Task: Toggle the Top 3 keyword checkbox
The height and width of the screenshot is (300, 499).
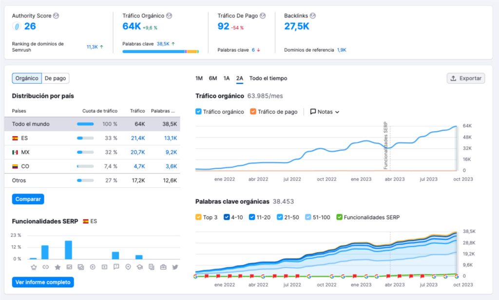Action: 198,217
